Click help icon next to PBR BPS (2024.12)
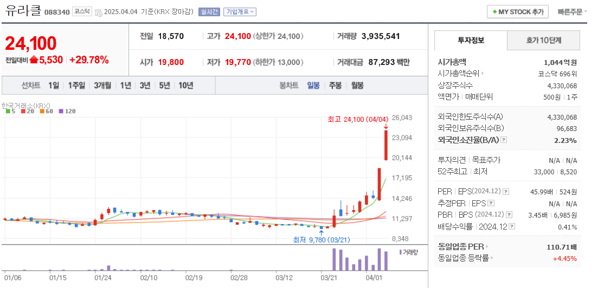Image resolution: width=591 pixels, height=288 pixels. [x=509, y=214]
